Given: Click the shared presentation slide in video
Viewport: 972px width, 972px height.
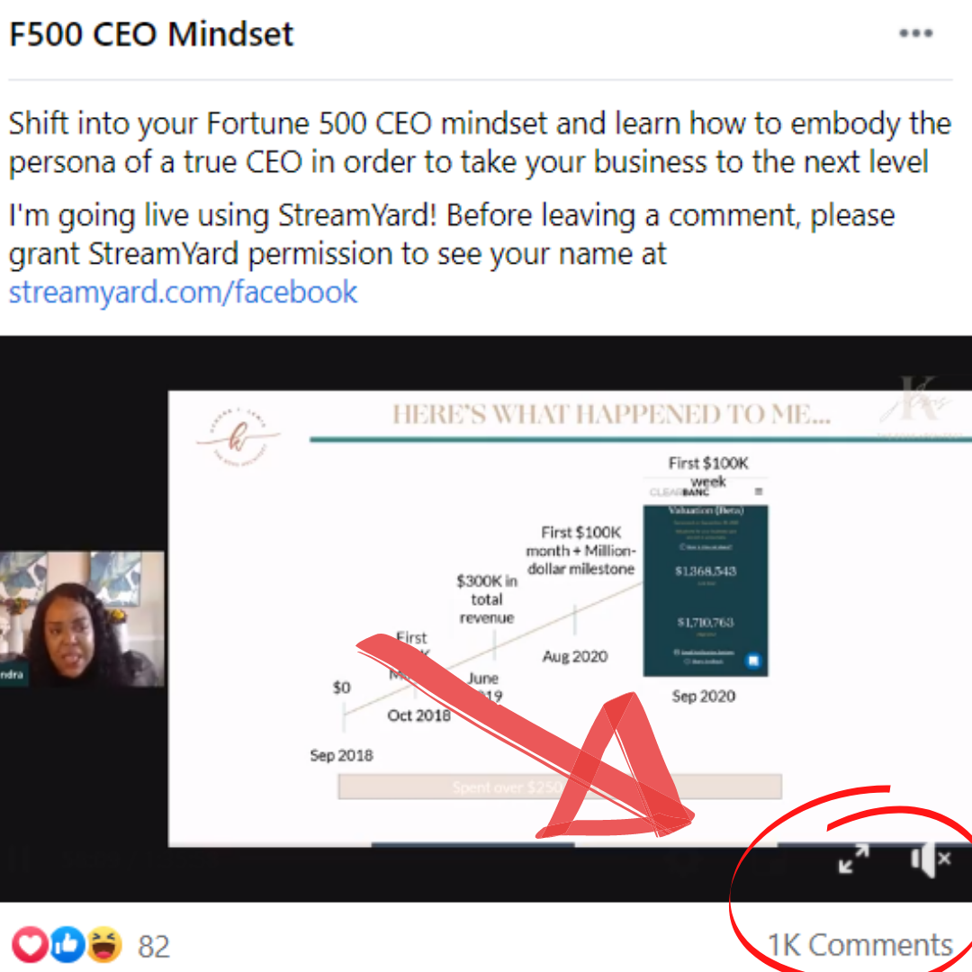Looking at the screenshot, I should point(570,618).
